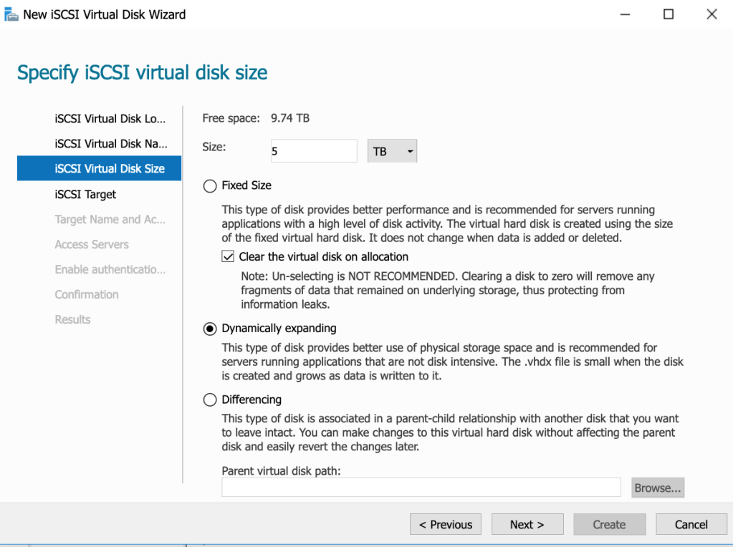This screenshot has height=547, width=733.
Task: Select the Dynamically expanding option
Action: tap(210, 329)
